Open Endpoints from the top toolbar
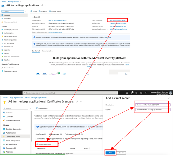This screenshot has width=173, height=156. (x=43, y=11)
